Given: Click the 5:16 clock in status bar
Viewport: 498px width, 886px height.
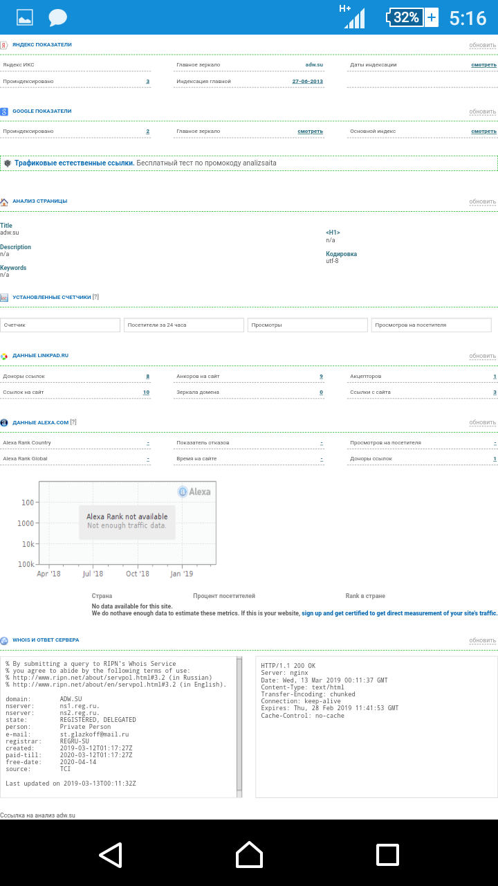Looking at the screenshot, I should (x=468, y=17).
